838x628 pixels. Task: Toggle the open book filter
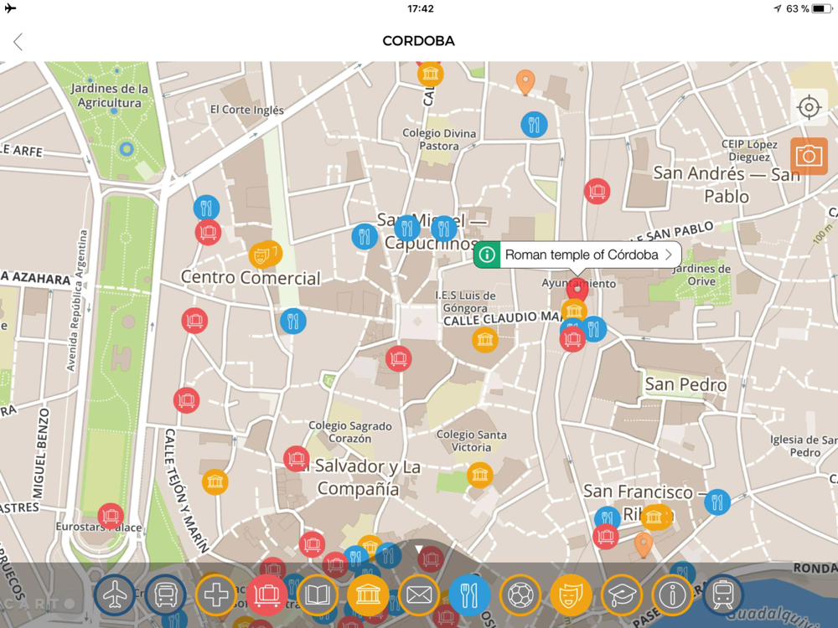coord(318,595)
